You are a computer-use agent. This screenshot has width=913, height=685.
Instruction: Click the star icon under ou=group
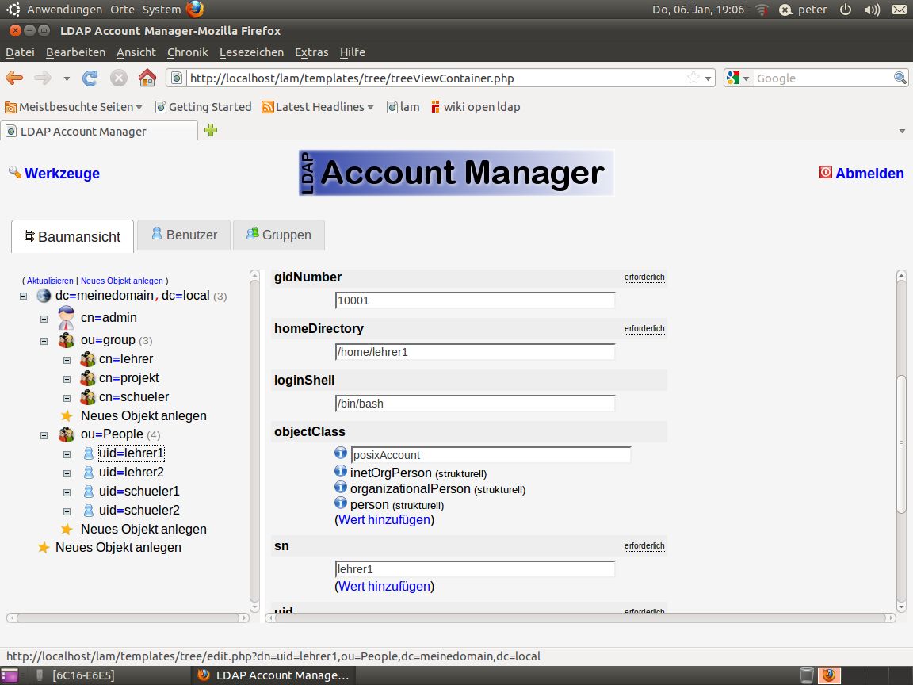coord(67,416)
